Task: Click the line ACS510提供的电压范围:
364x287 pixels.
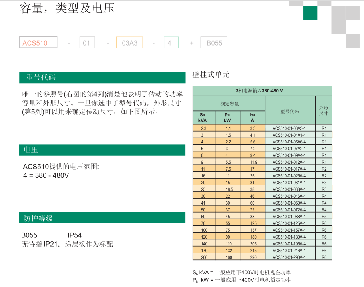Action: 61,167
